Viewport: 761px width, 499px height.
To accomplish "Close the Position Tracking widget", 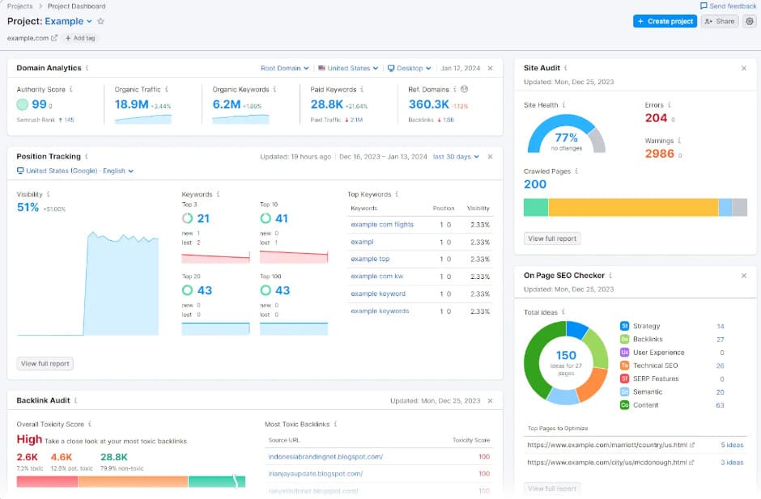I will coord(490,157).
